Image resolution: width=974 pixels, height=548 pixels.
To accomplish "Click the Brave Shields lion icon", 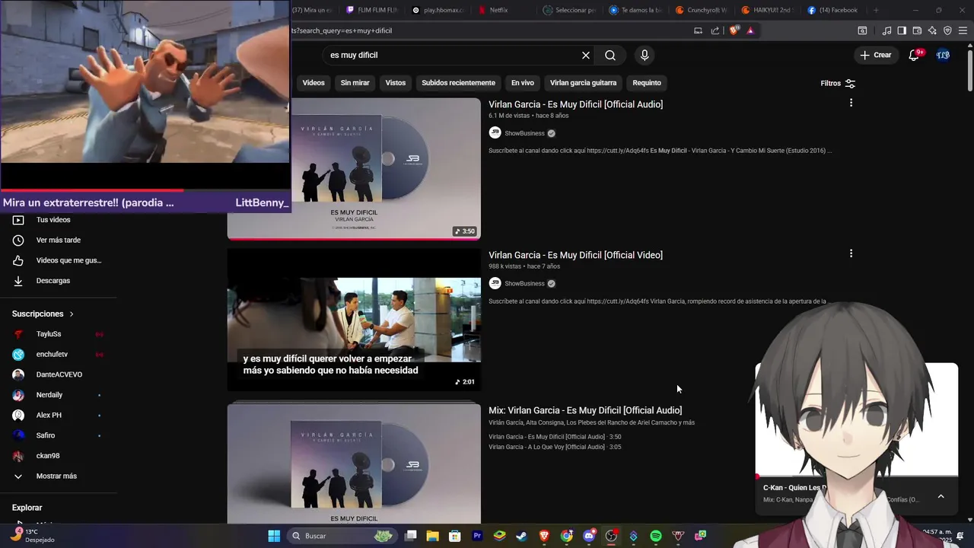I will [x=734, y=30].
